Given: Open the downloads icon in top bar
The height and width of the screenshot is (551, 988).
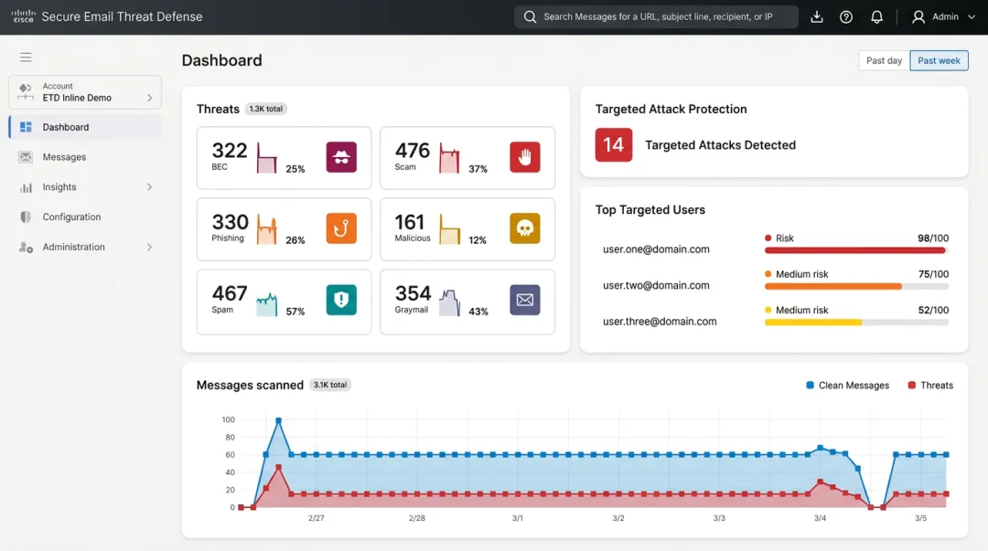Looking at the screenshot, I should pyautogui.click(x=817, y=17).
